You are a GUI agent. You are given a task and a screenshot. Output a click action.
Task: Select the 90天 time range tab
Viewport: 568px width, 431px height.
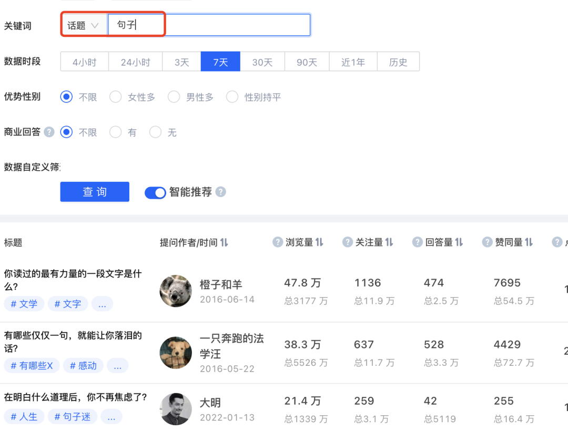point(307,62)
